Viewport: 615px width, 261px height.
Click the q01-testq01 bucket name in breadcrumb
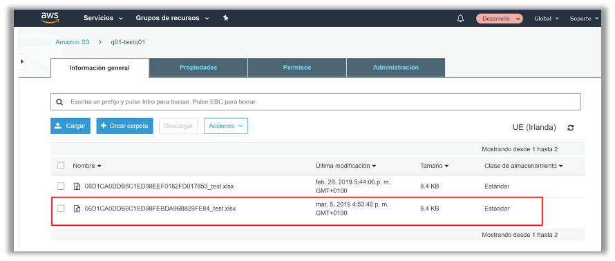pos(128,42)
